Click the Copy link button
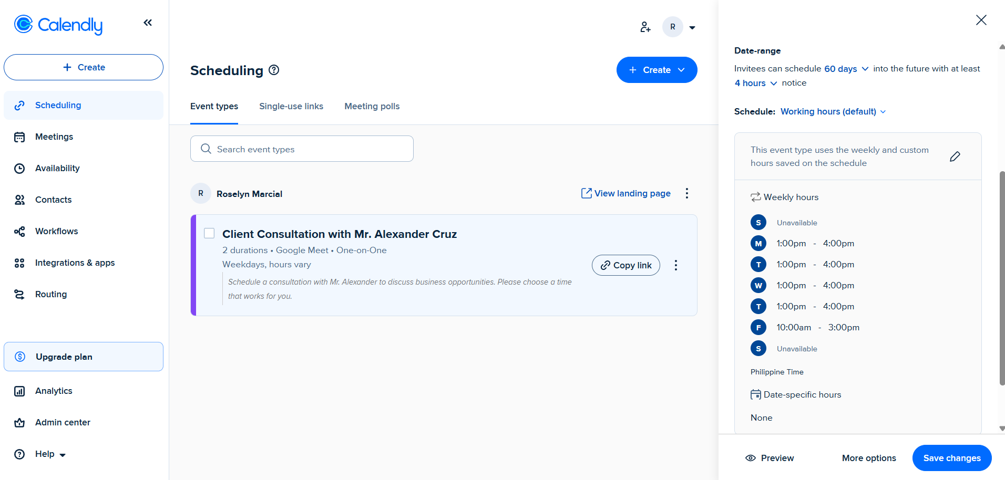The height and width of the screenshot is (480, 1005). coord(626,265)
